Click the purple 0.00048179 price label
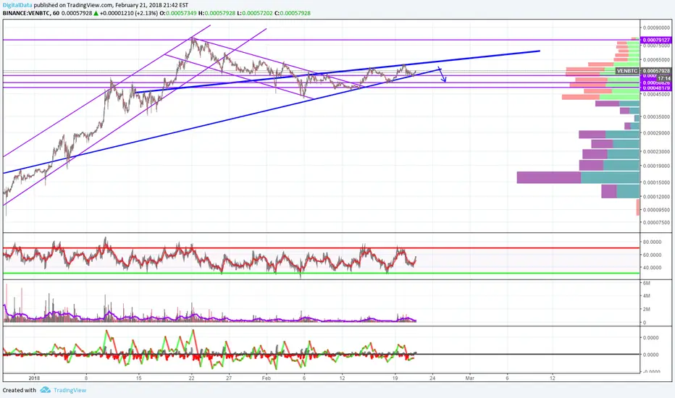 click(656, 88)
